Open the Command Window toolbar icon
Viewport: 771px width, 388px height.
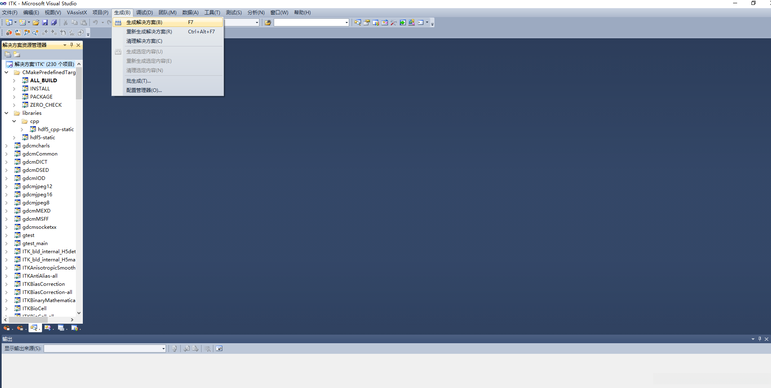pos(421,22)
